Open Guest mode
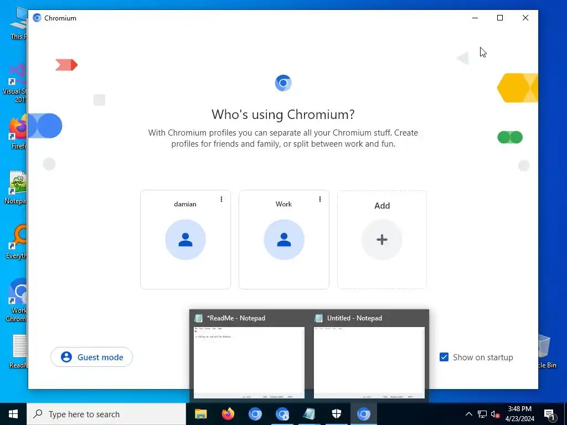 pos(91,357)
